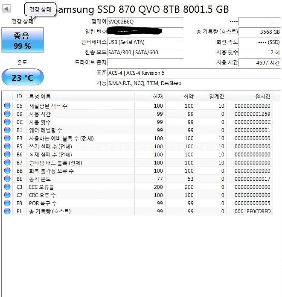Click worst value 53 in 공기 온도 row
282x297 pixels.
point(190,179)
